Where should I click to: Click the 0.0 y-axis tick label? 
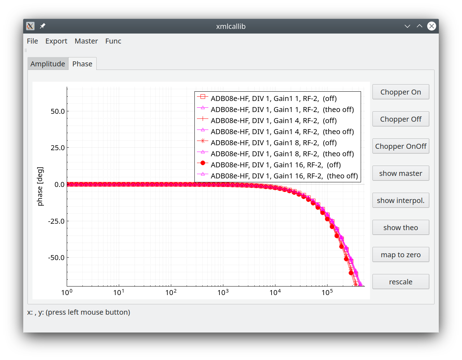pos(60,184)
